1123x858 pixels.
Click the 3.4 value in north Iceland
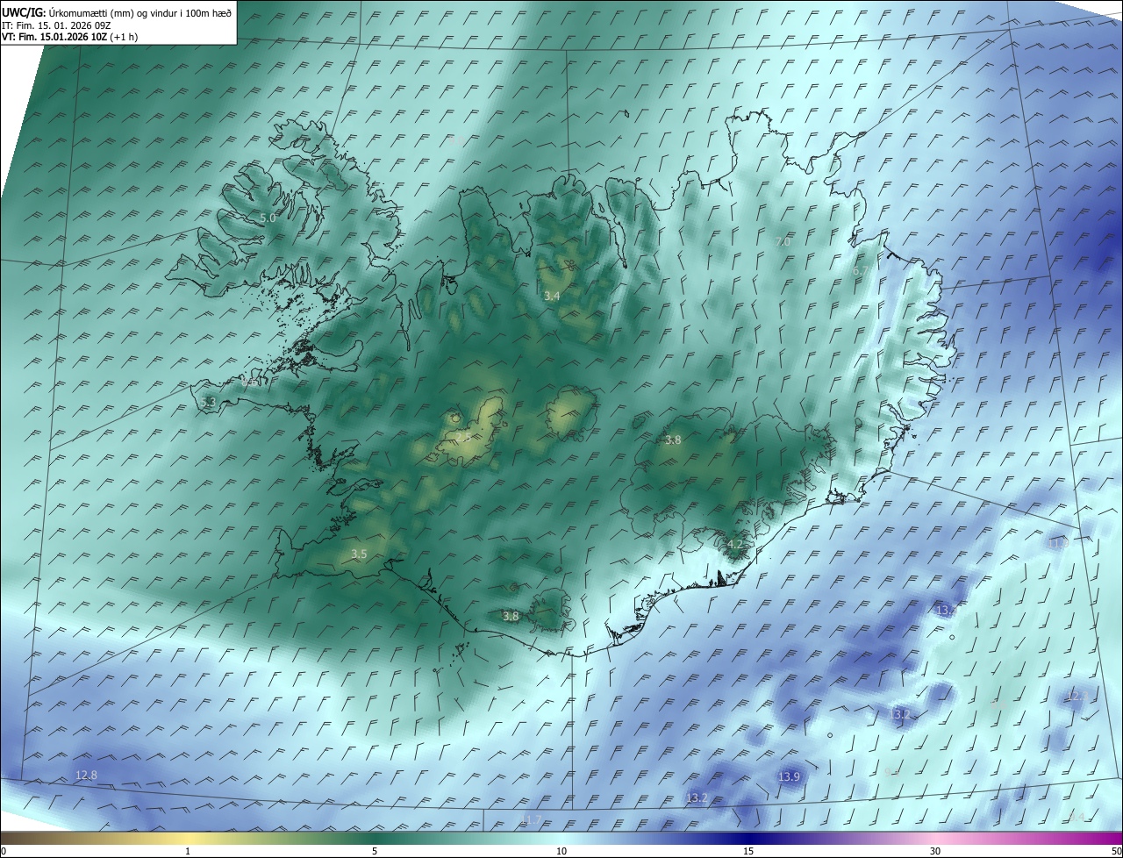pos(552,297)
